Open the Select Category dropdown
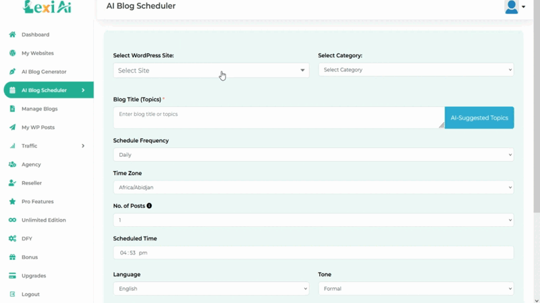Screen dimensions: 540x303 click(416, 70)
